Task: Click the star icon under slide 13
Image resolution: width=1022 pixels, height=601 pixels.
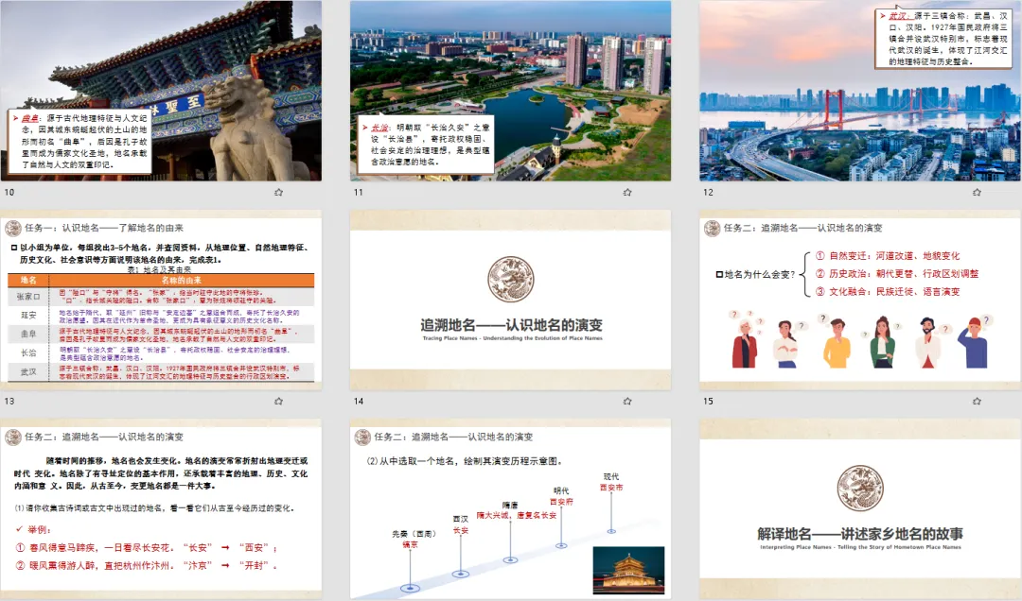Action: [279, 401]
